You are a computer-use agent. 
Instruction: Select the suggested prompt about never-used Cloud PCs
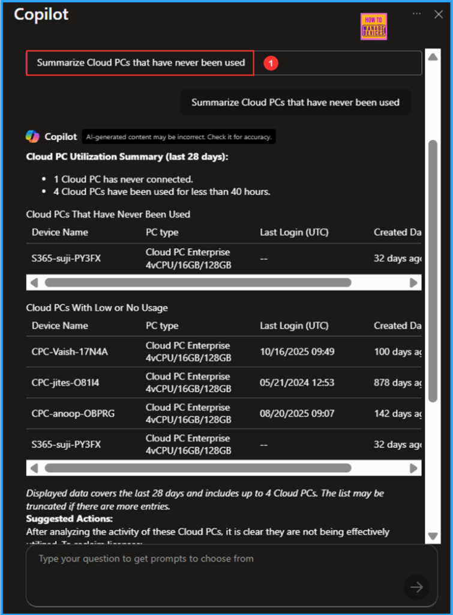140,63
